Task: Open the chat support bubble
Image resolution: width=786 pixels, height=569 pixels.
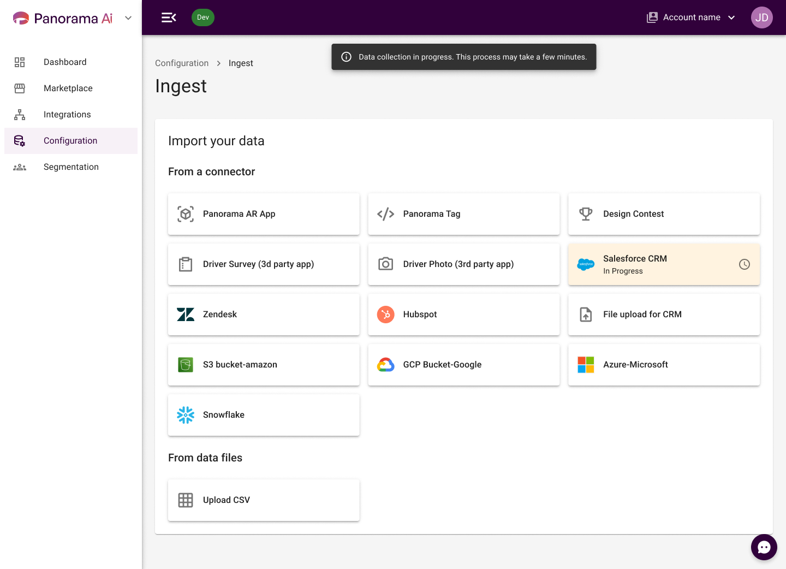Action: (764, 547)
